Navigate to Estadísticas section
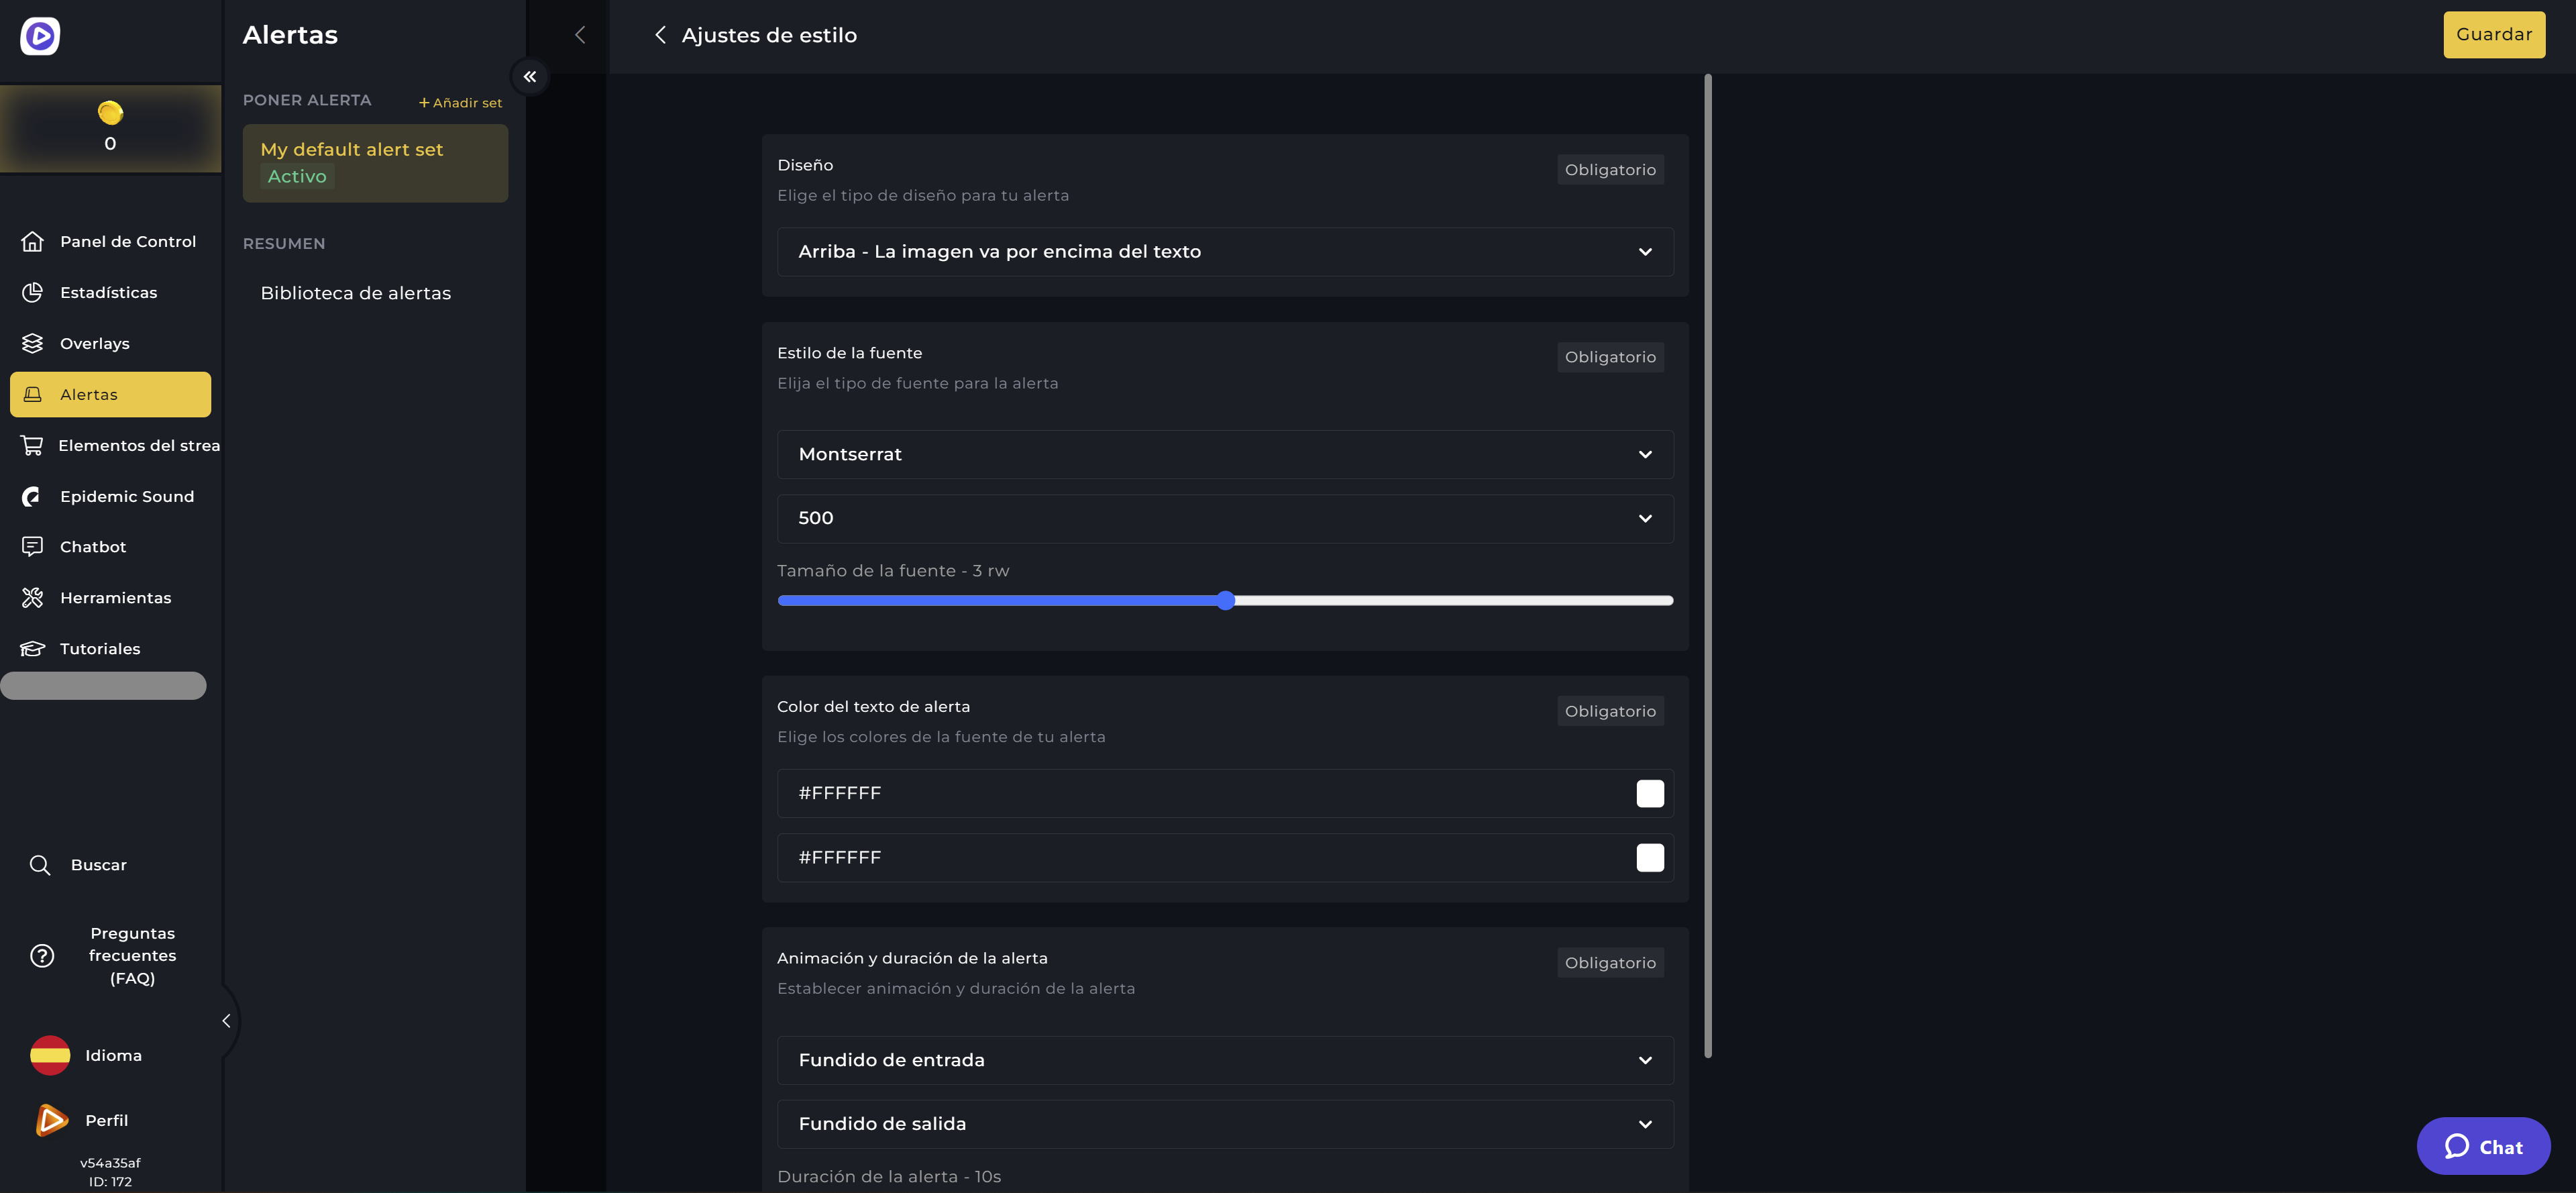Screen dimensions: 2576x1193 [109, 293]
